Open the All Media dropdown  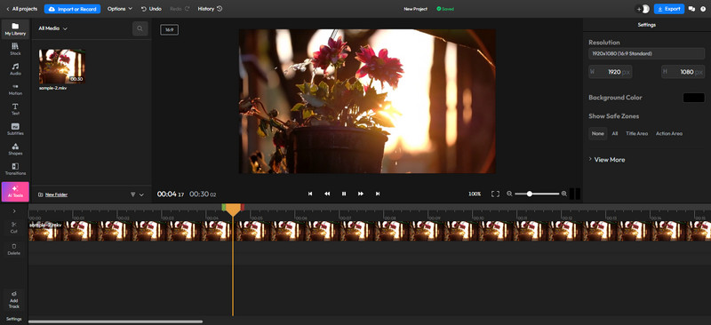52,28
